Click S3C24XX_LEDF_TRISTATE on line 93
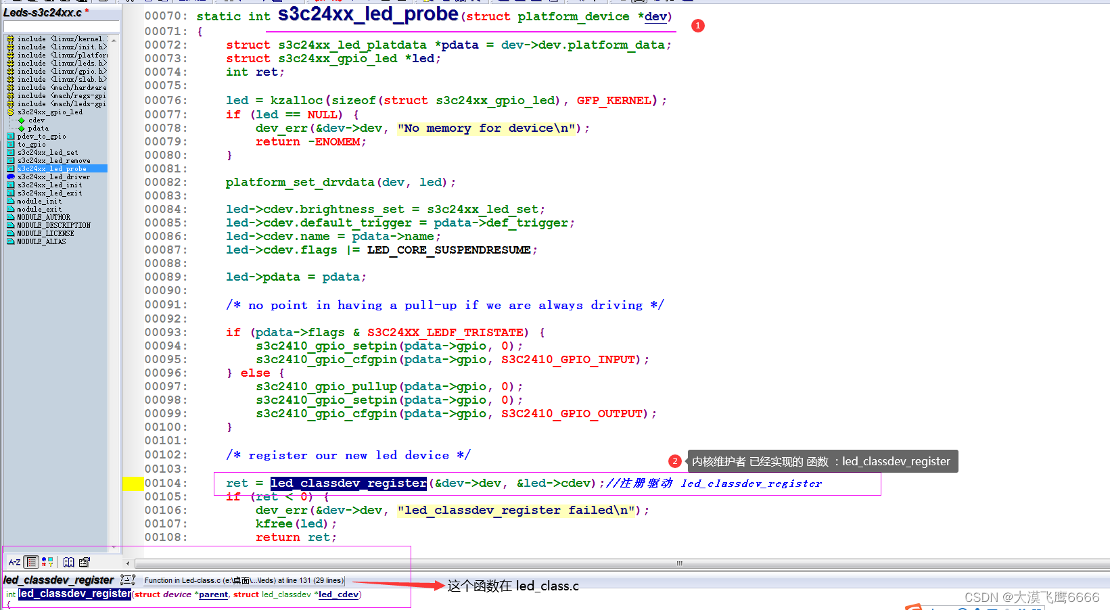The height and width of the screenshot is (610, 1110). pyautogui.click(x=445, y=332)
